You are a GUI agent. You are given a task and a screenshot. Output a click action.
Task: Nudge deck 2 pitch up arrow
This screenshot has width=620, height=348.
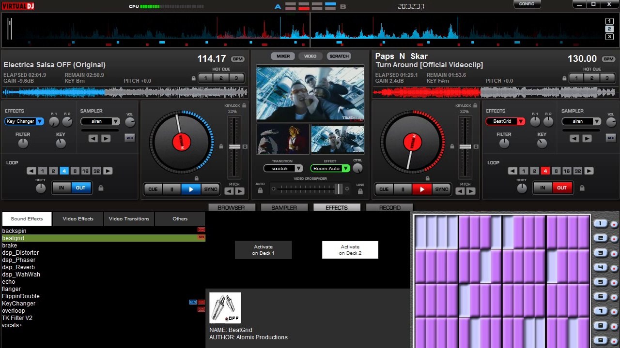click(471, 191)
